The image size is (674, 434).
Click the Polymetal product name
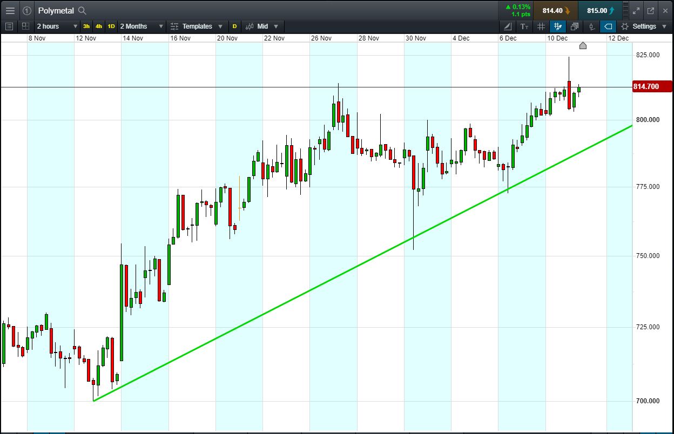pos(56,10)
